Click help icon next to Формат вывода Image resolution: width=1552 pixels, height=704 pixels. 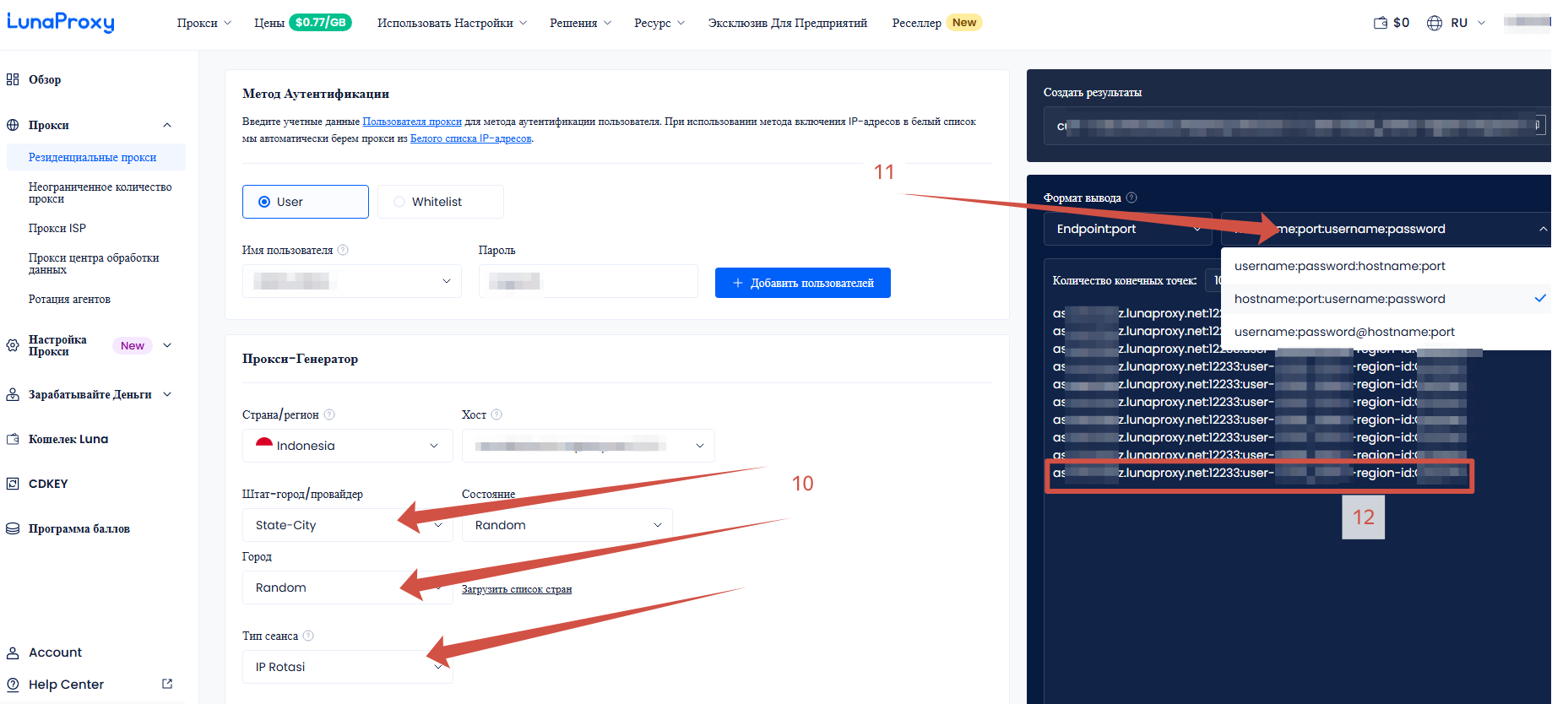(1131, 198)
